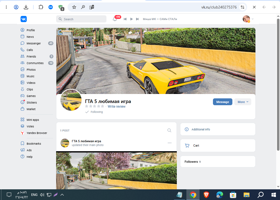The image size is (280, 200).
Task: Click the post subtitle 'updated their main photo'
Action: coord(88,145)
